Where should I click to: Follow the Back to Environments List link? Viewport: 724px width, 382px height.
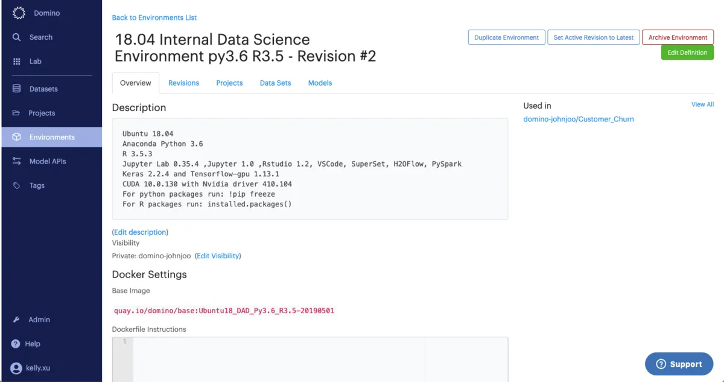[x=154, y=18]
